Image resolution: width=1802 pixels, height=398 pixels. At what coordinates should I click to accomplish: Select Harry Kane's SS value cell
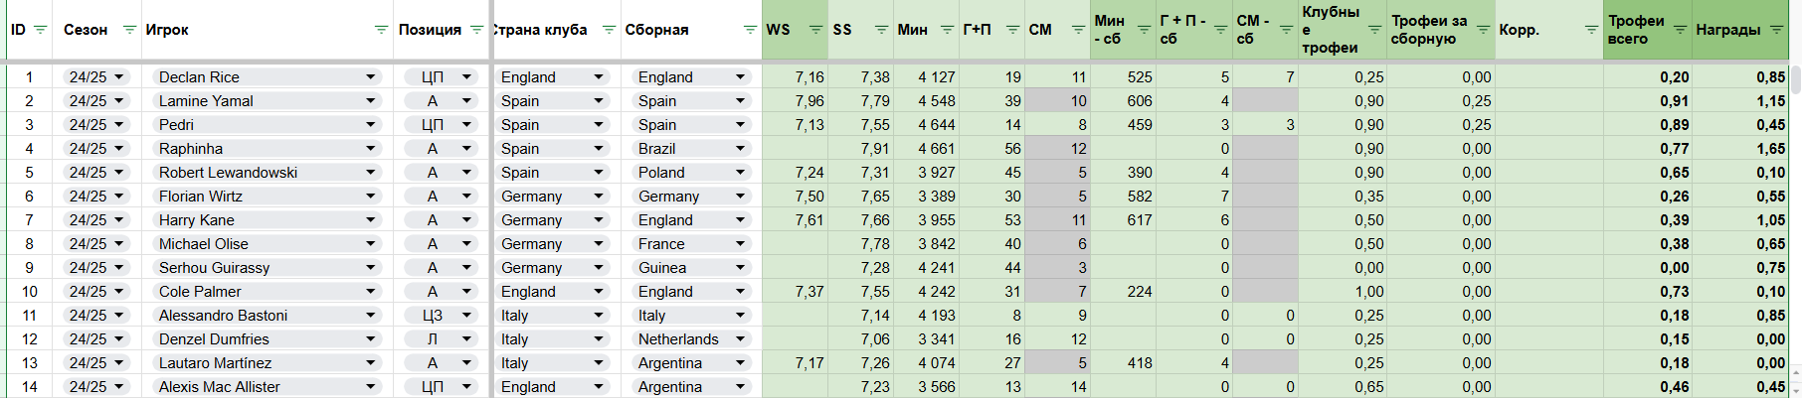click(x=861, y=220)
